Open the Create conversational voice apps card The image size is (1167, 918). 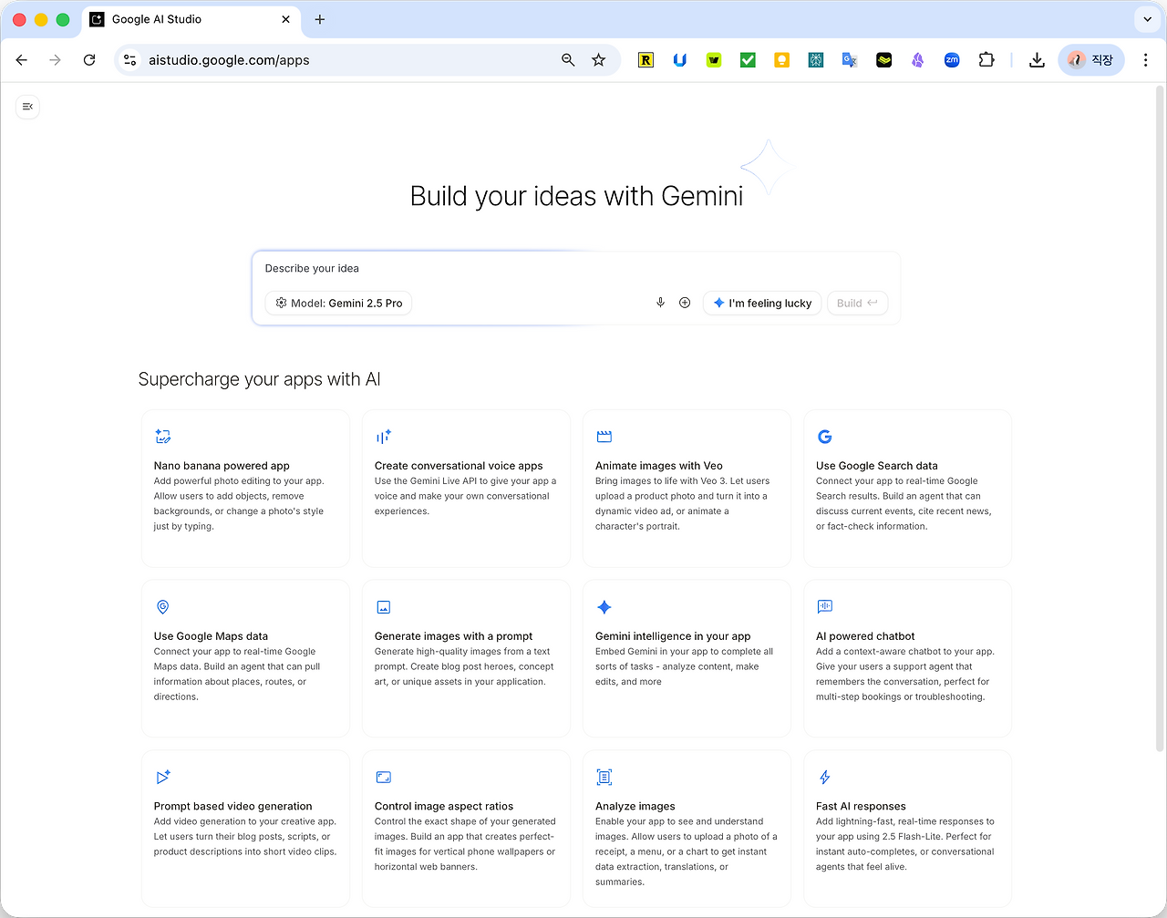click(x=466, y=489)
